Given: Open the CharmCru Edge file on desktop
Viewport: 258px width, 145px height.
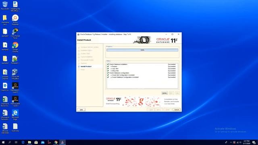Looking at the screenshot, I should [x=5, y=87].
